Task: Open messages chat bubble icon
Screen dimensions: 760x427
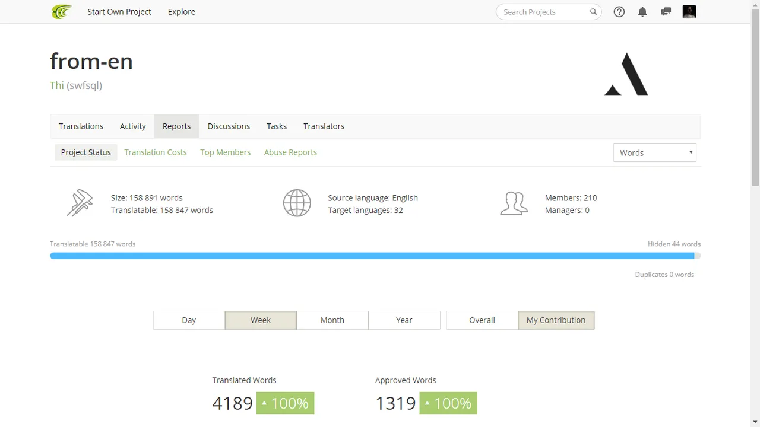Action: point(666,12)
